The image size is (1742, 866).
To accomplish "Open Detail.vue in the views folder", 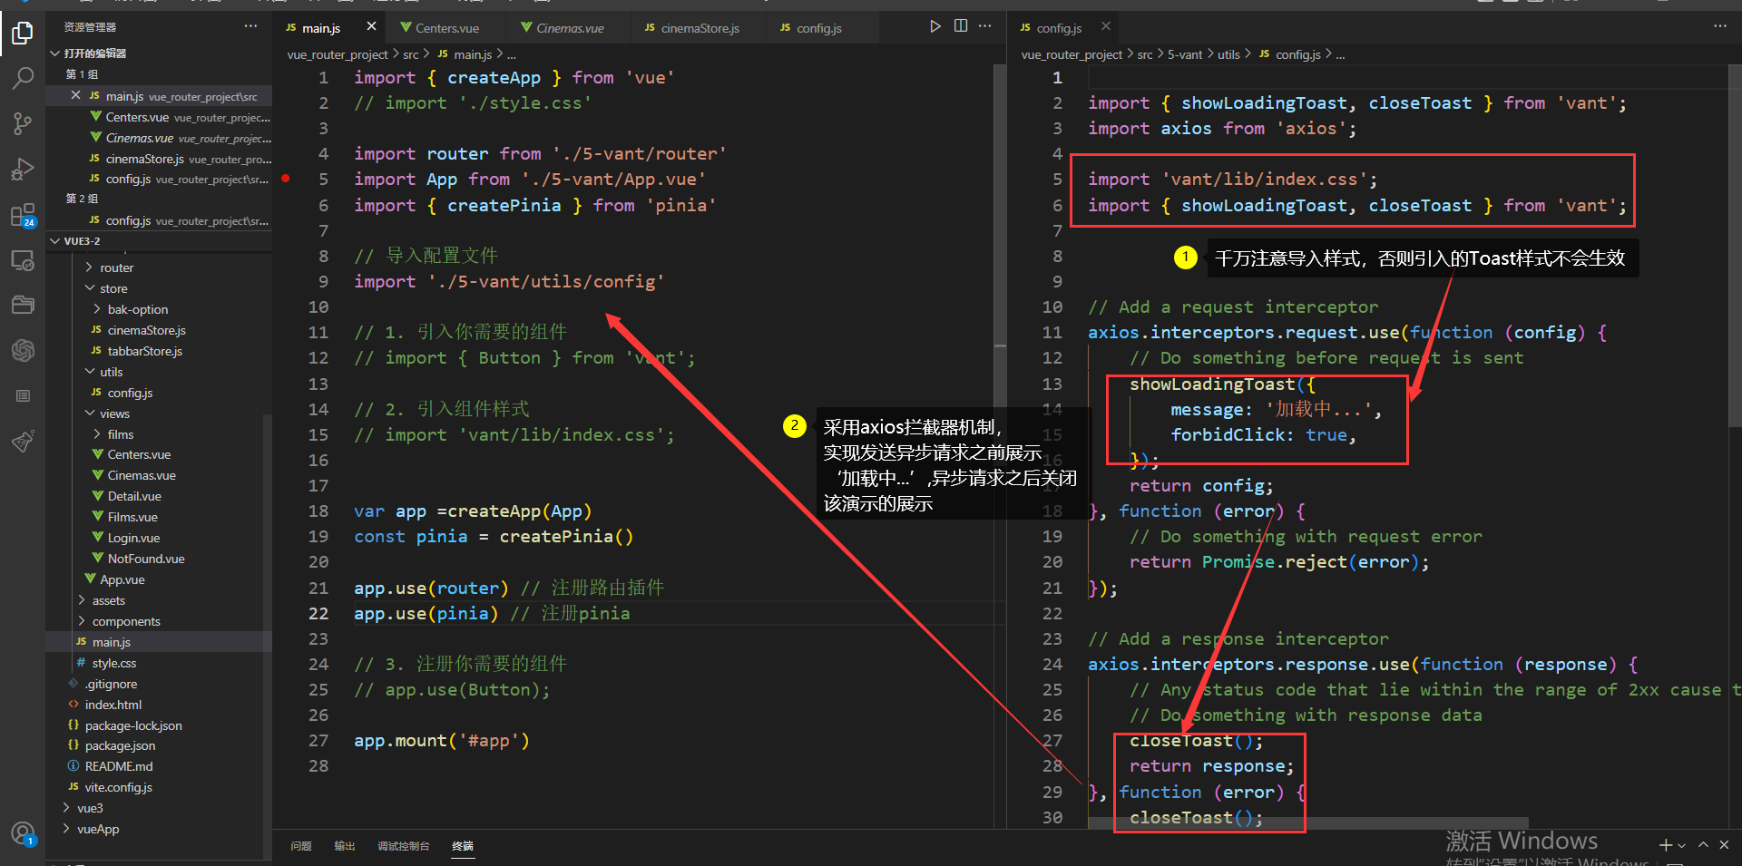I will coord(134,496).
